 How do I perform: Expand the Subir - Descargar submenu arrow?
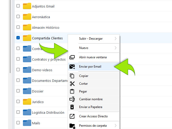(115, 39)
